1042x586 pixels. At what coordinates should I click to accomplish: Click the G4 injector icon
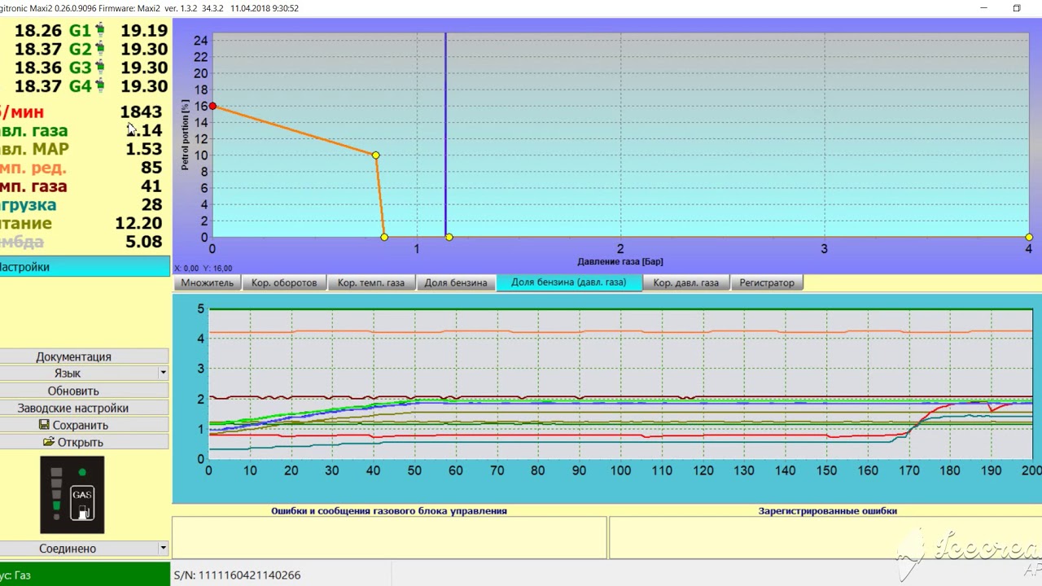pyautogui.click(x=100, y=86)
